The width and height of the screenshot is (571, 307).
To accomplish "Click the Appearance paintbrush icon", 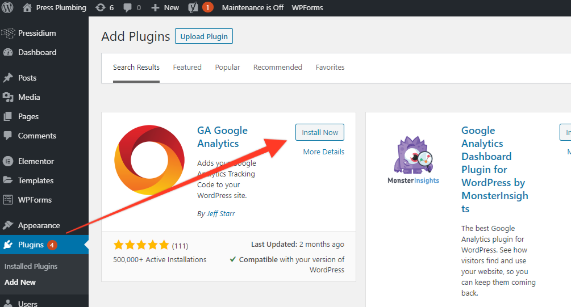I will [8, 225].
